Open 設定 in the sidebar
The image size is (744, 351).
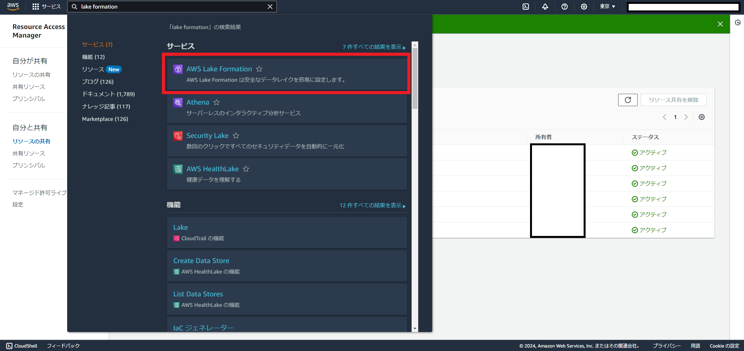18,205
